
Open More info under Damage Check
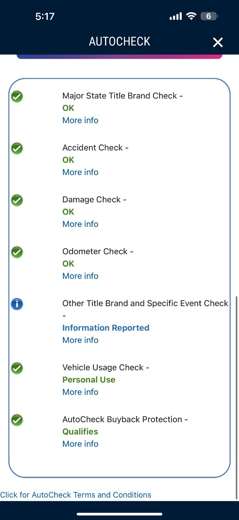point(80,224)
